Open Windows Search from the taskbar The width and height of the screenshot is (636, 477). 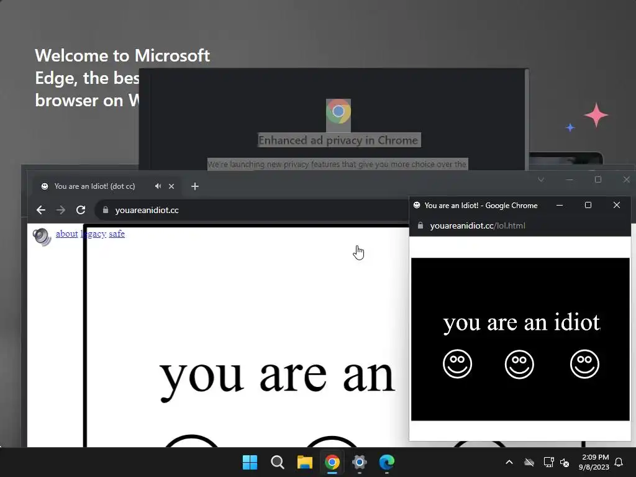[x=278, y=462]
